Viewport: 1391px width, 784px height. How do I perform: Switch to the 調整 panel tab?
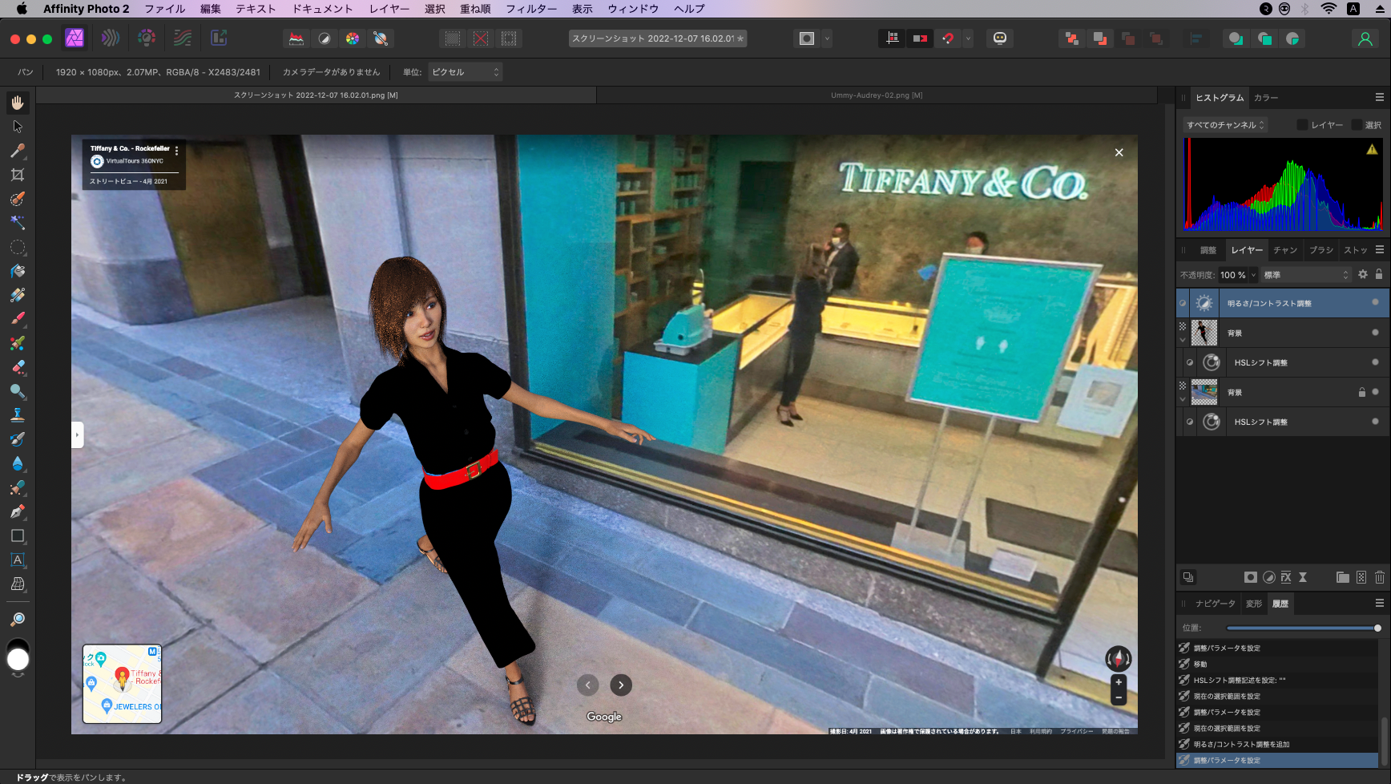[x=1208, y=250]
